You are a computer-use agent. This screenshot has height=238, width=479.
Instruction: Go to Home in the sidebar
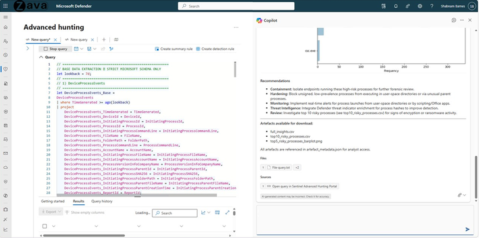click(5, 27)
